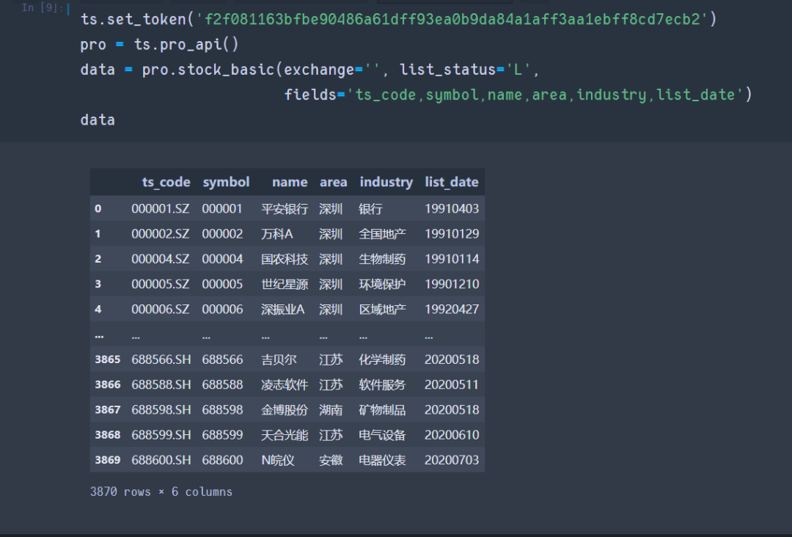Viewport: 792px width, 537px height.
Task: Select cell 688566.SH in ts_code column
Action: 161,359
